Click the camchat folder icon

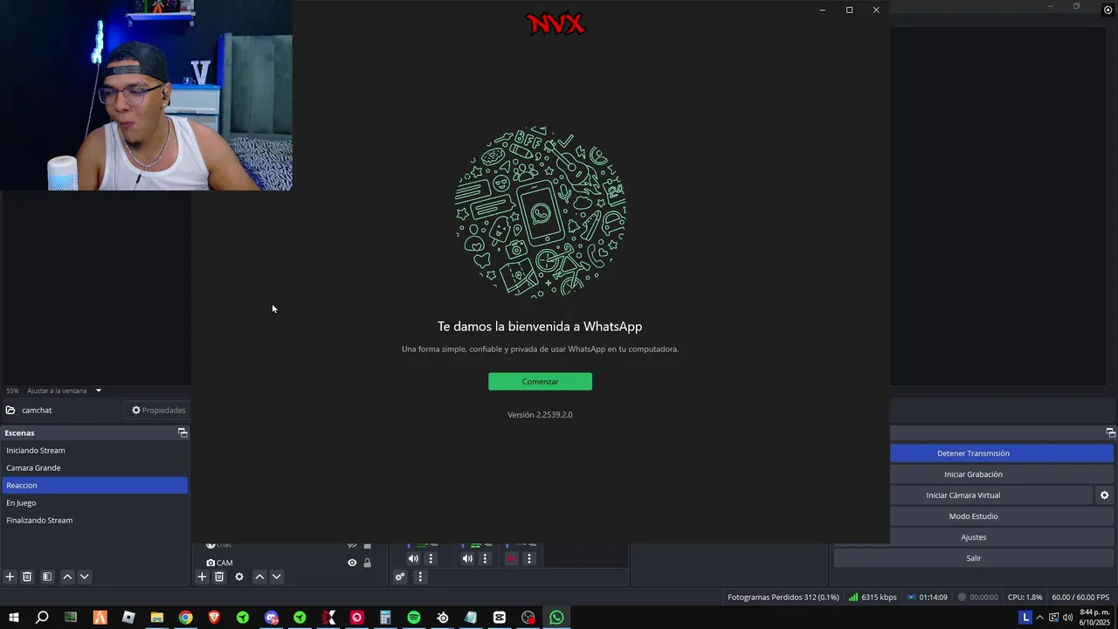point(10,411)
